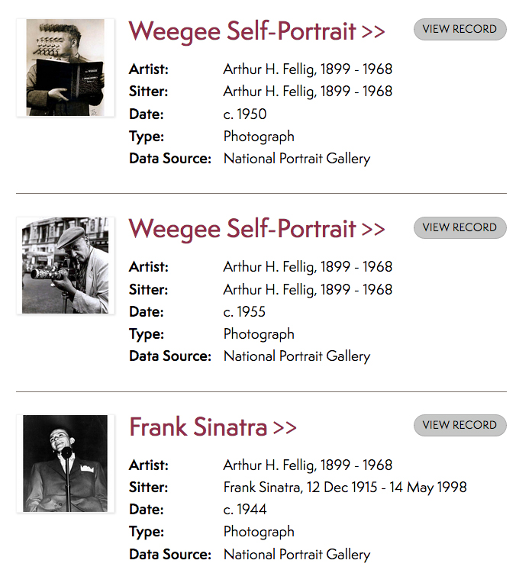Click the >> arrows beside the c. 1955 Weegee title

point(373,230)
